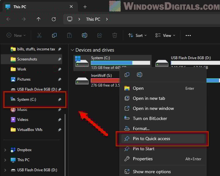Open Properties from context menu

coord(163,159)
